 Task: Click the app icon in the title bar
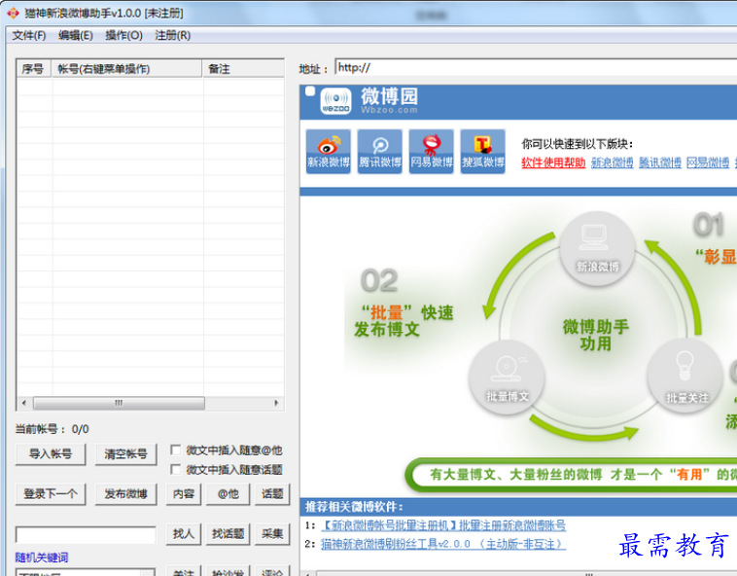click(13, 14)
